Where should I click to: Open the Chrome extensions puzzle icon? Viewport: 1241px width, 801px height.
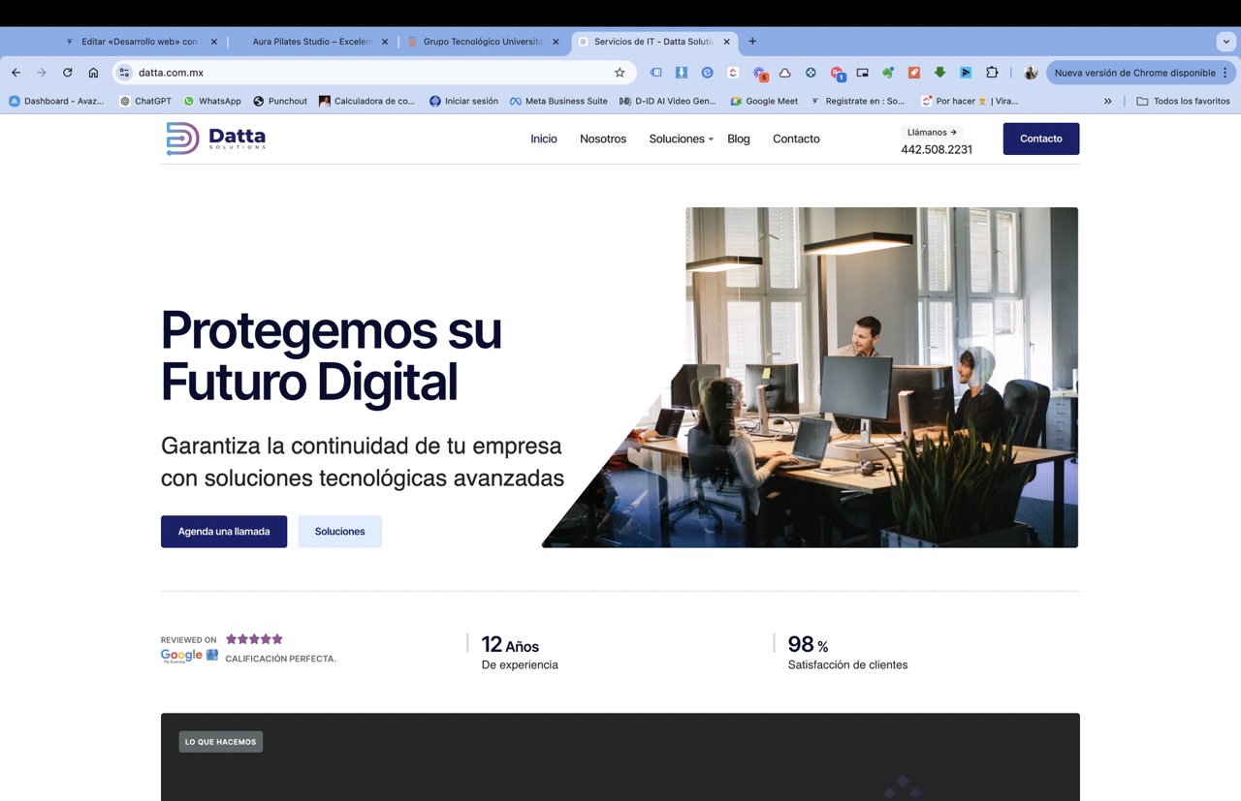click(991, 72)
